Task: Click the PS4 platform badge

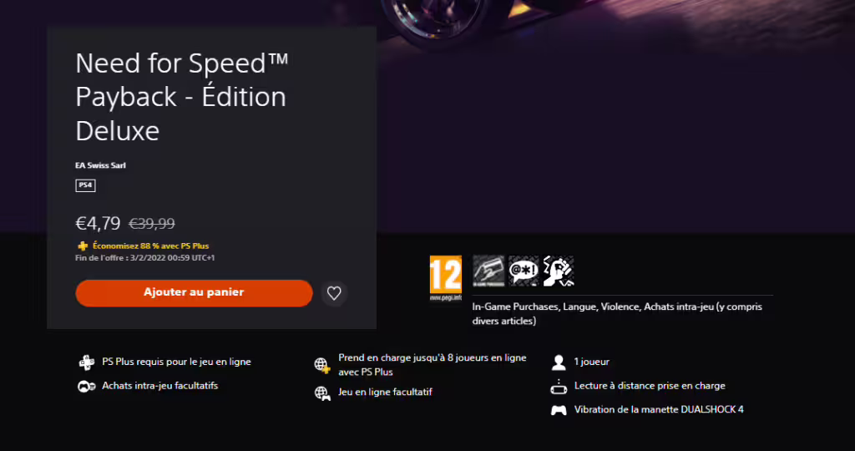Action: [85, 185]
